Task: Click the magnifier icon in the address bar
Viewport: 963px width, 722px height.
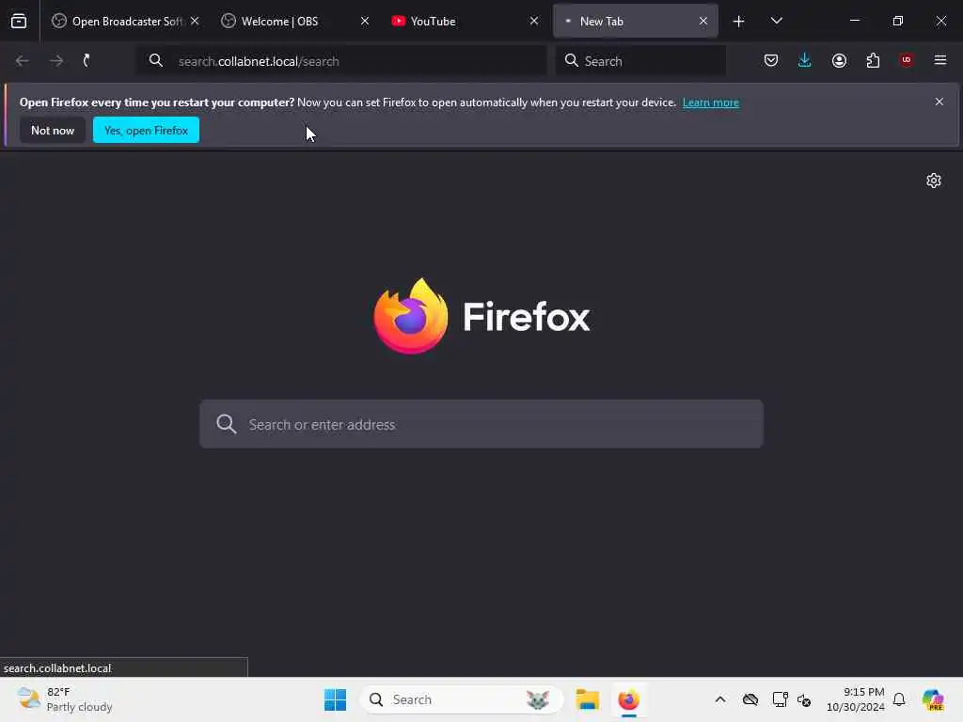Action: point(156,61)
